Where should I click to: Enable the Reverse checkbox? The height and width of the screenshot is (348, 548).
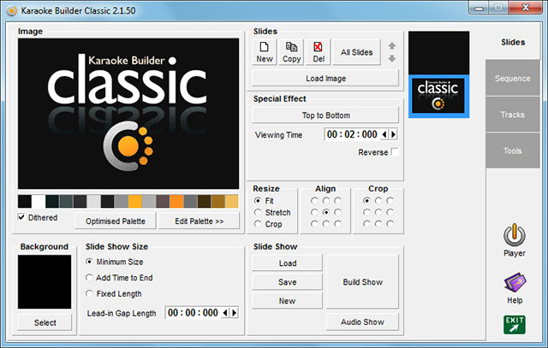point(395,152)
